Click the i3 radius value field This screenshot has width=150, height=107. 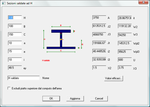point(99,59)
